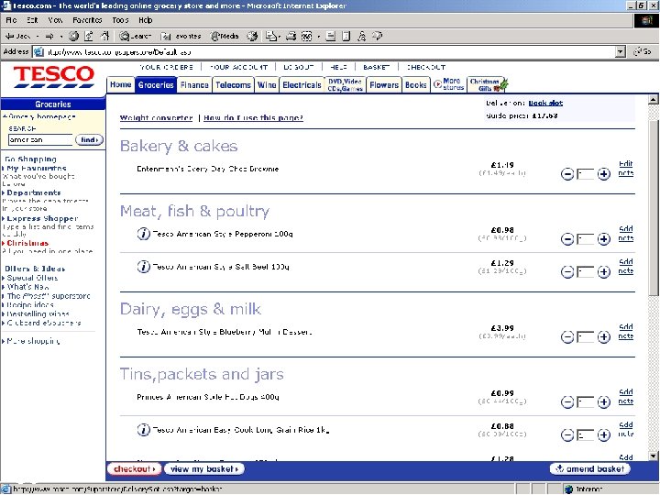
Task: Open info icon for Easy Cook Long Grain Rice
Action: pyautogui.click(x=144, y=430)
